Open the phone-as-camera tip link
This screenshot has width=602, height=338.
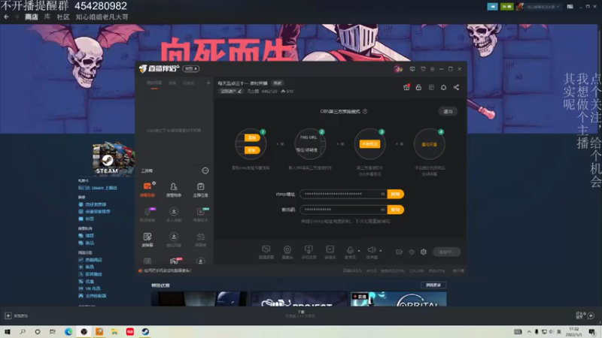[x=167, y=270]
